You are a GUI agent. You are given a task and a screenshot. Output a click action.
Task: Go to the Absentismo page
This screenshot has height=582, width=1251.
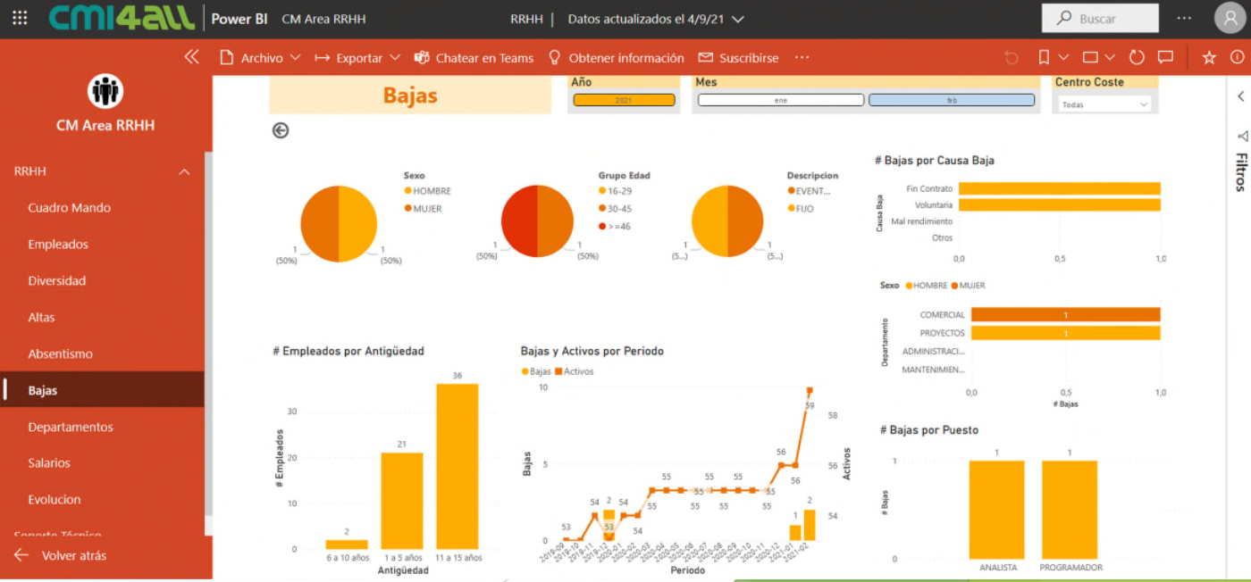coord(60,353)
